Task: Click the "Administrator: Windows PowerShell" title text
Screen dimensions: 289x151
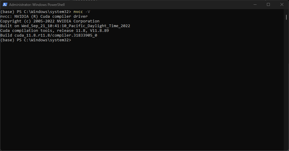Action: click(37, 5)
